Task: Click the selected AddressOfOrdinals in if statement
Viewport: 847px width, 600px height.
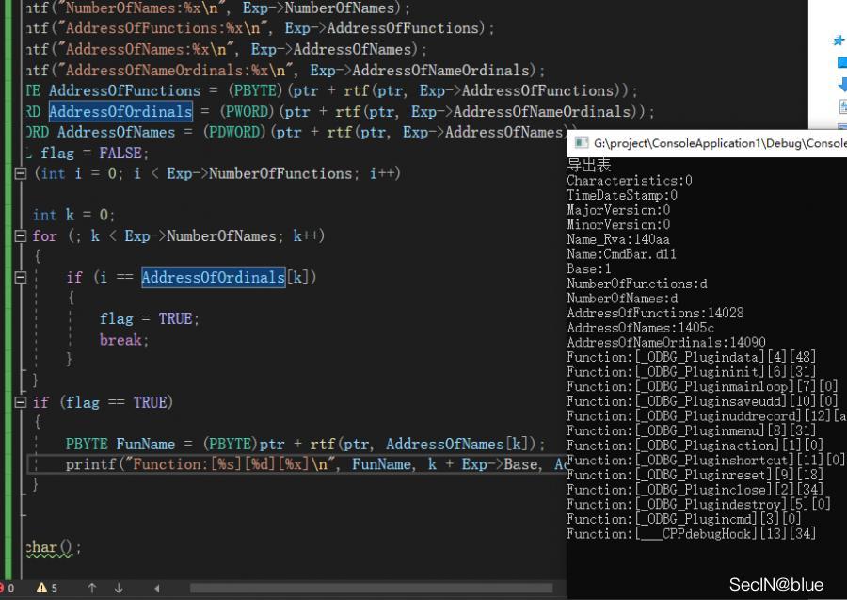Action: 213,277
